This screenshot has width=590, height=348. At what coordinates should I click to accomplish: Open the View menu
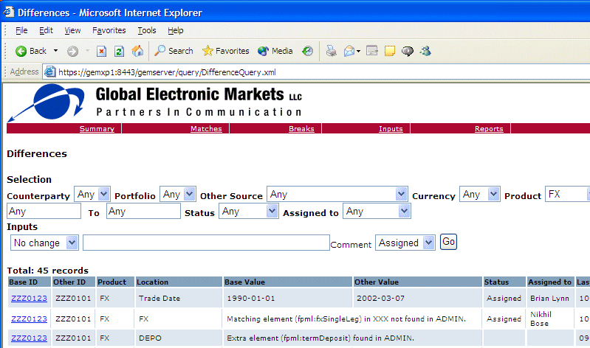(x=72, y=30)
